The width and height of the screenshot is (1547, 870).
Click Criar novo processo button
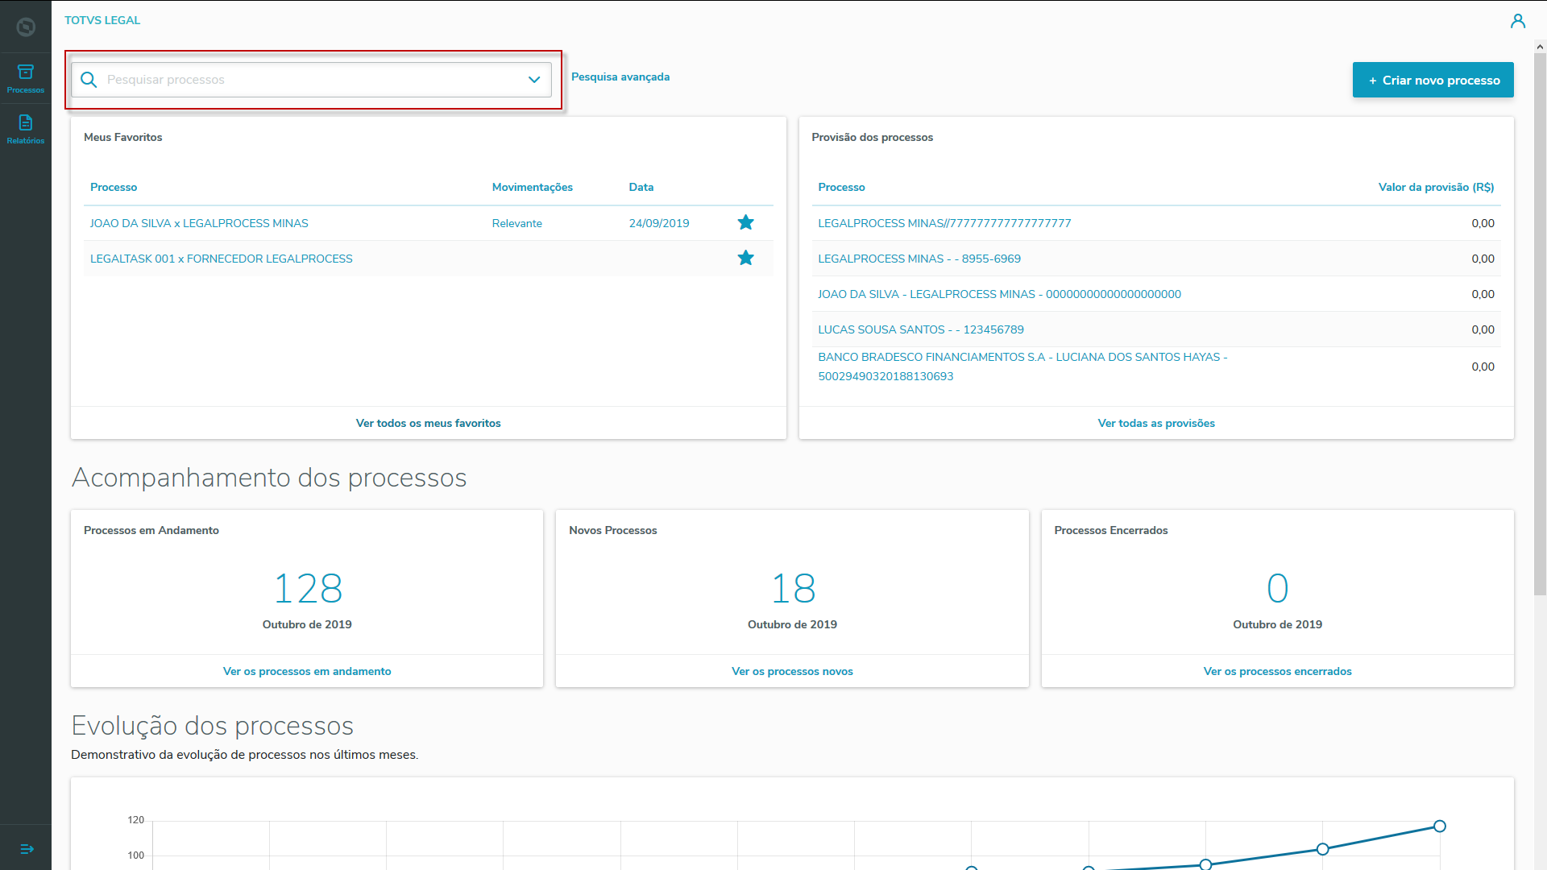click(1433, 80)
